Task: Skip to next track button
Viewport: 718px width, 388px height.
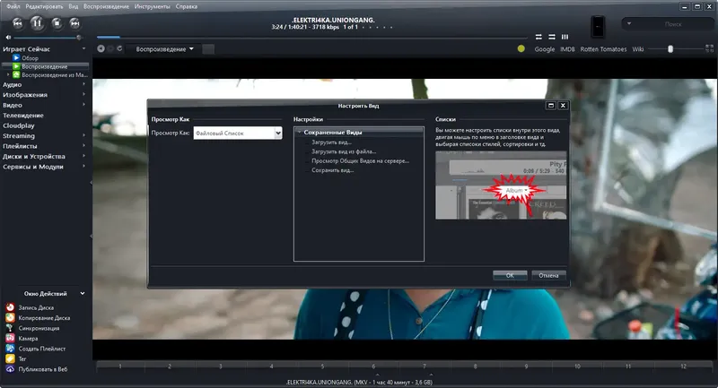Action: pyautogui.click(x=74, y=23)
